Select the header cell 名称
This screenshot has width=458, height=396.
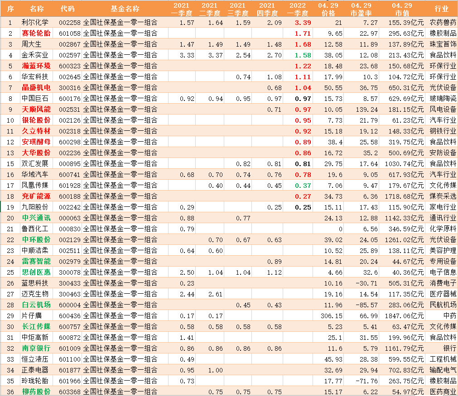pos(37,9)
